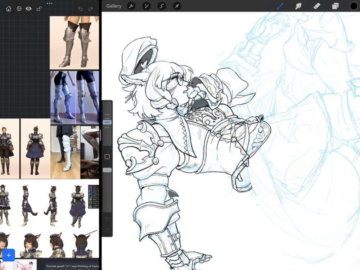Activate the Transform arrow tool

point(177,6)
